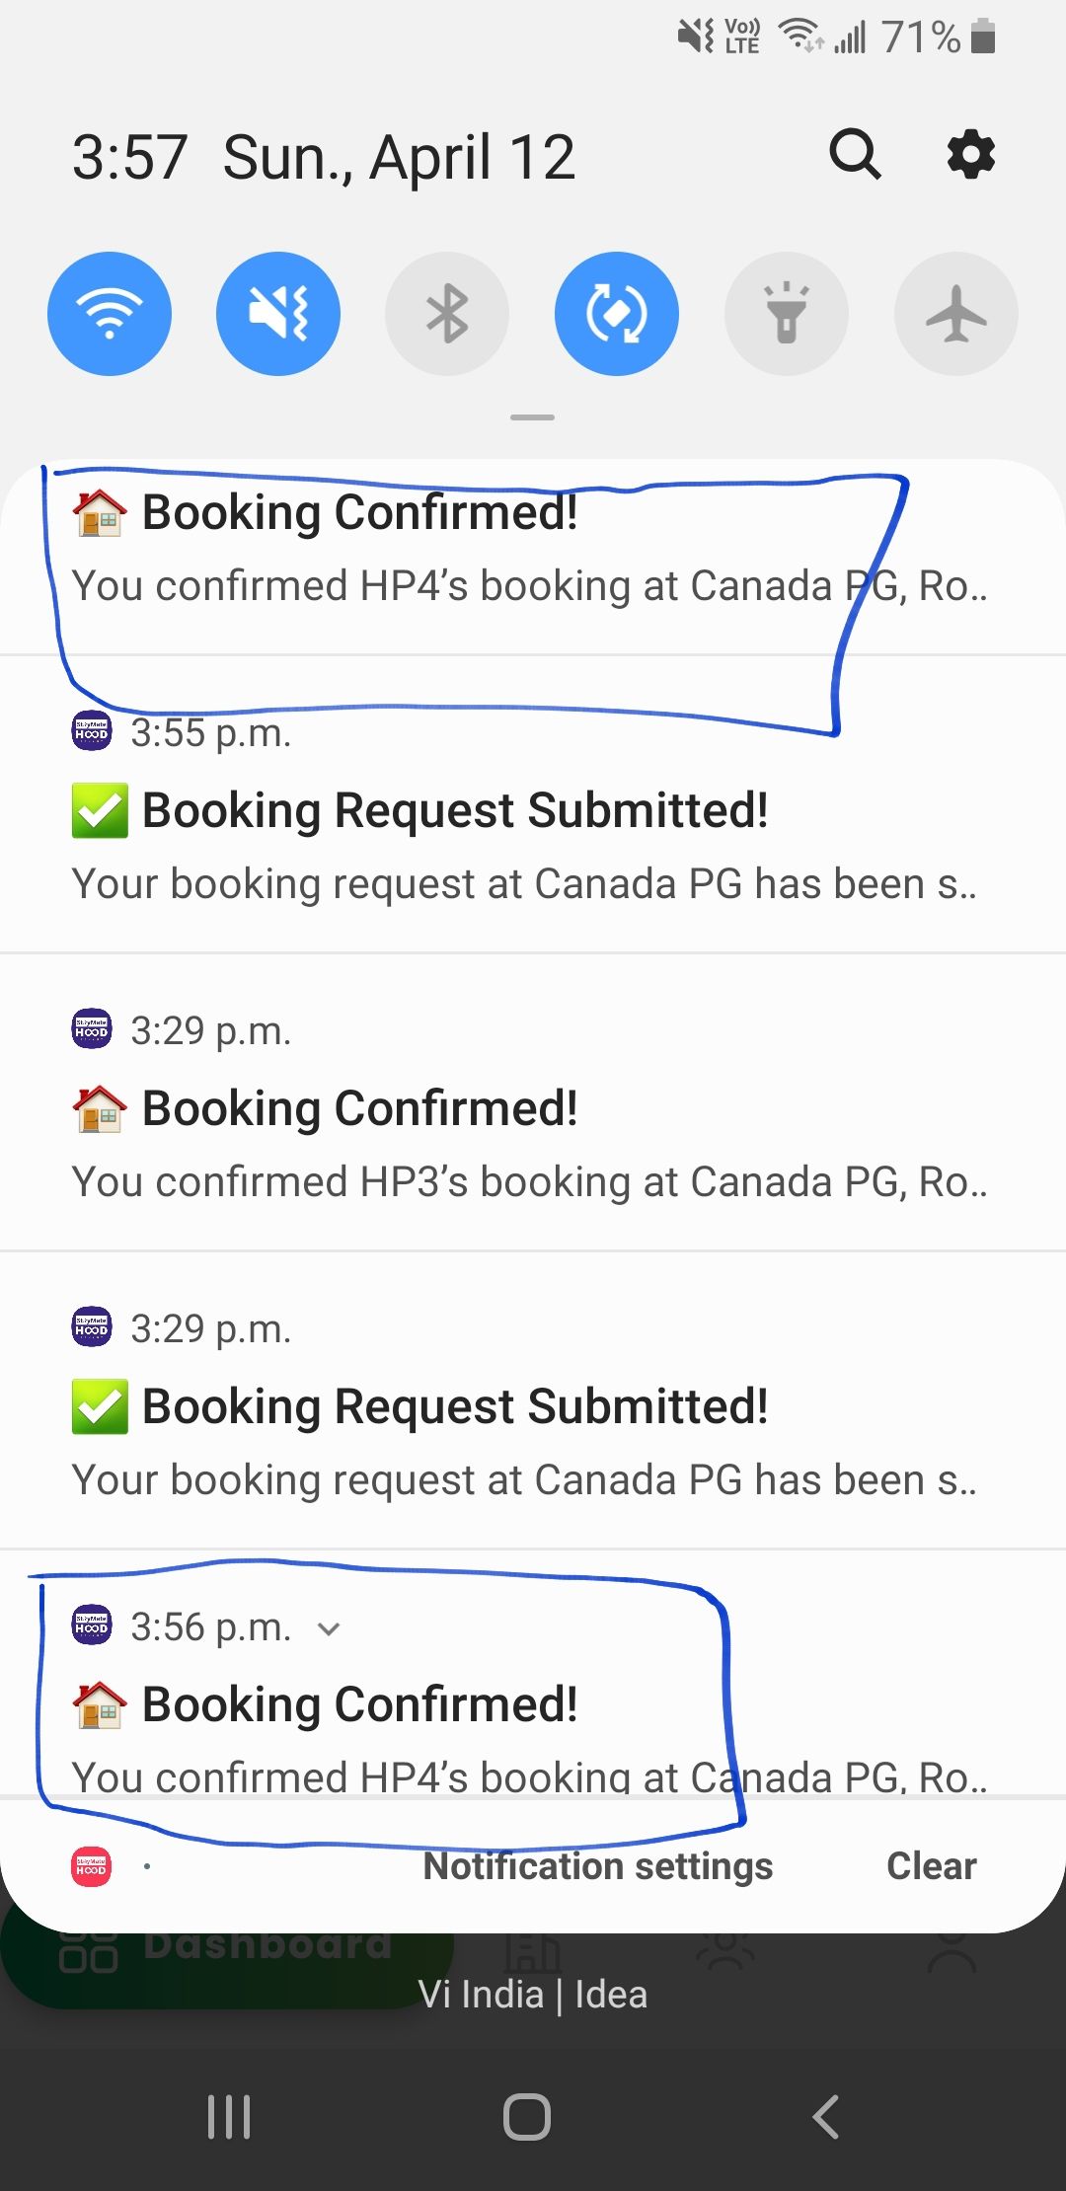Viewport: 1066px width, 2191px height.
Task: Tap the red Hood icon in the footer
Action: click(92, 1867)
